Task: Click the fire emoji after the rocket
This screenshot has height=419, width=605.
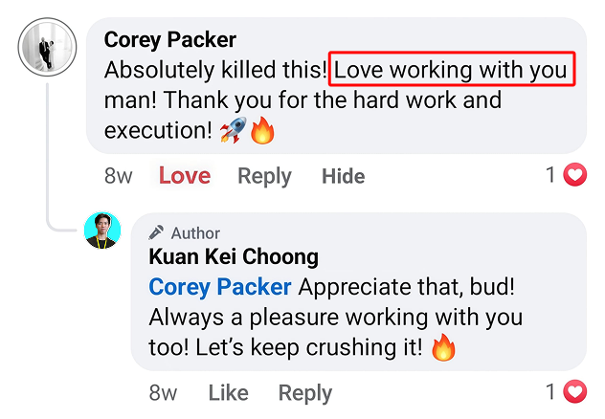Action: tap(262, 131)
